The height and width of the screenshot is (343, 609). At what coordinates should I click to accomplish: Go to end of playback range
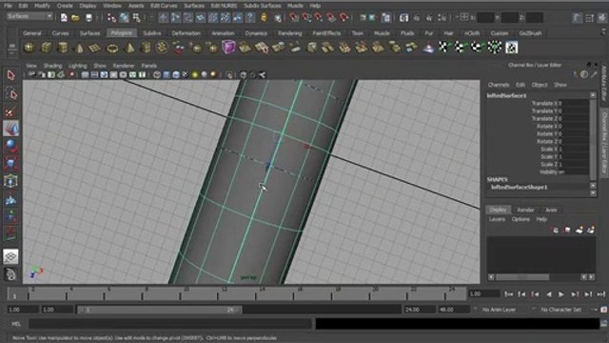click(601, 294)
